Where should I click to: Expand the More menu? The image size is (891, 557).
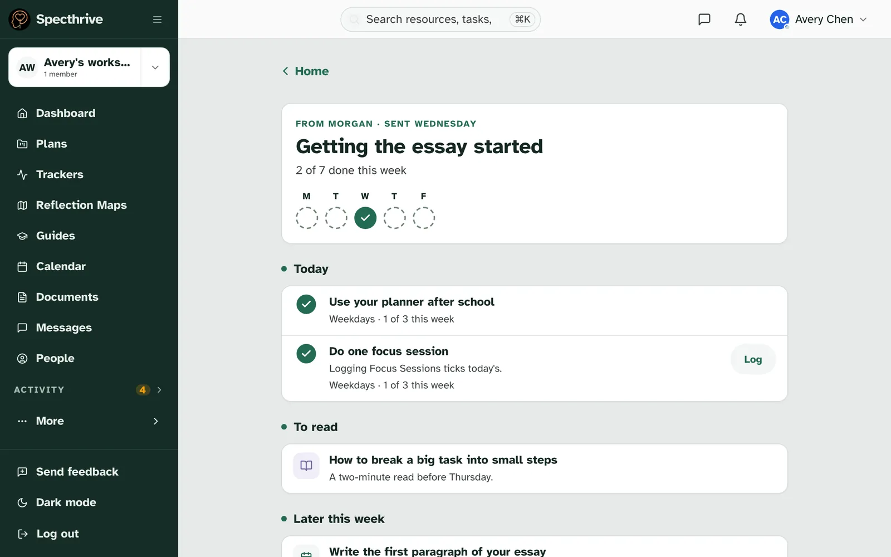pos(89,421)
